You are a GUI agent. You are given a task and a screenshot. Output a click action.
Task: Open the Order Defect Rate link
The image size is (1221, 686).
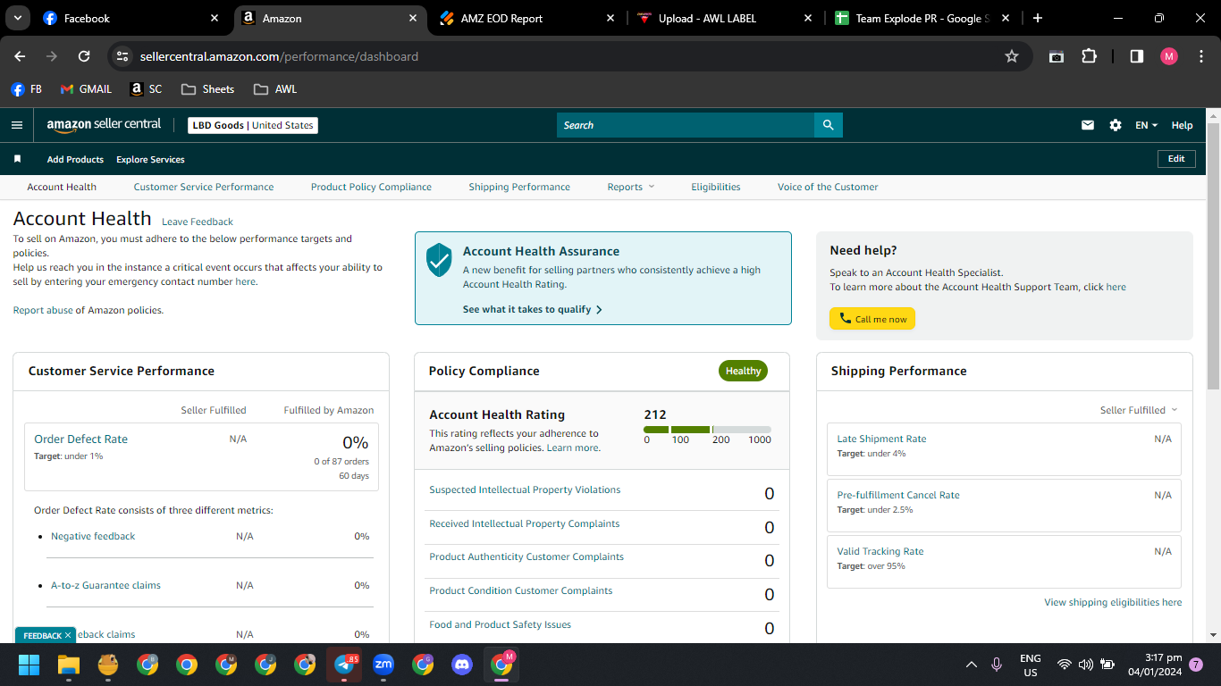(x=80, y=439)
